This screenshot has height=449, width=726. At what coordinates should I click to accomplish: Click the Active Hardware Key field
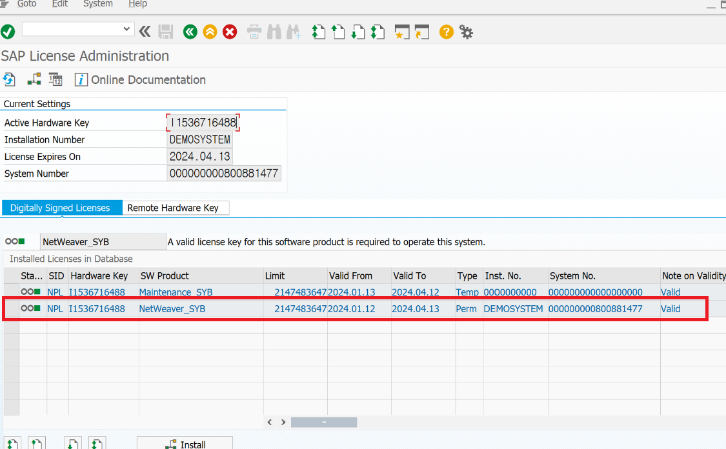203,123
